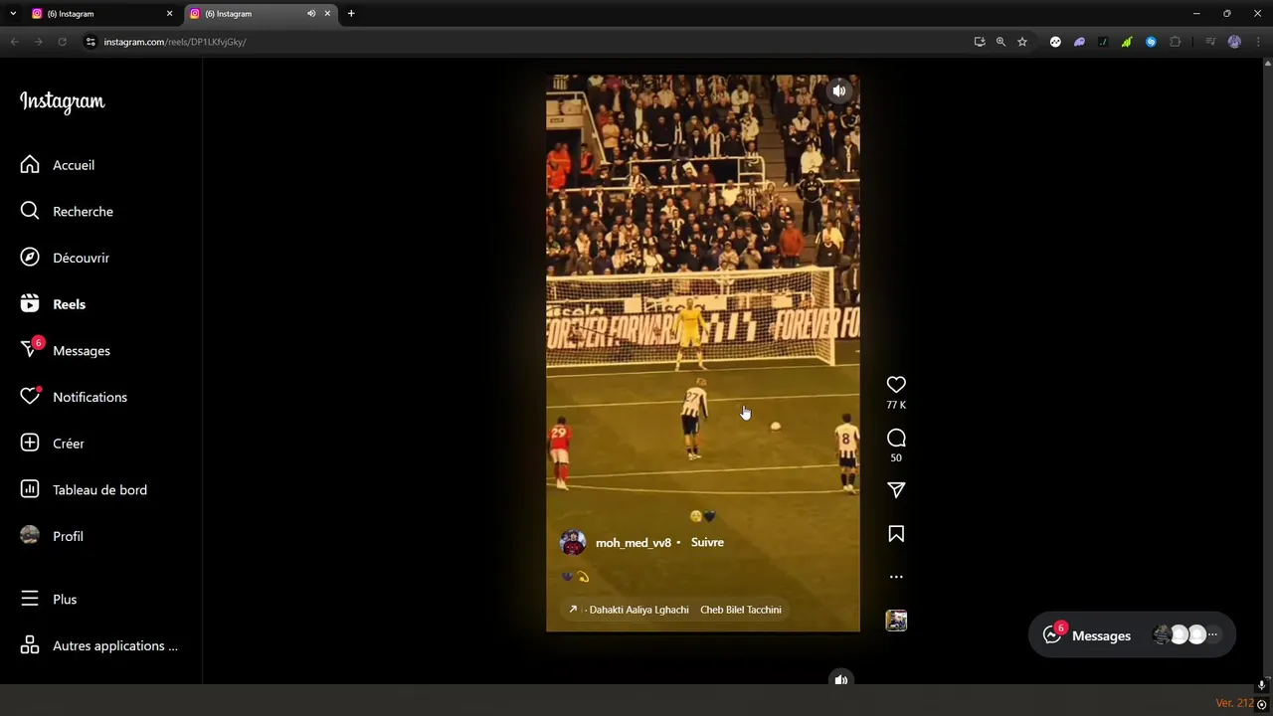Open comments bubble icon on reel
The height and width of the screenshot is (716, 1273).
click(896, 439)
